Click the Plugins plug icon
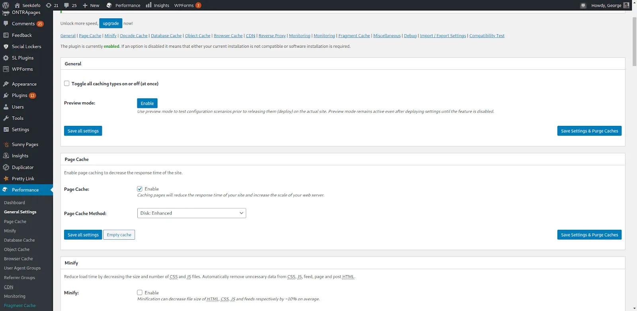The width and height of the screenshot is (637, 311). [6, 95]
